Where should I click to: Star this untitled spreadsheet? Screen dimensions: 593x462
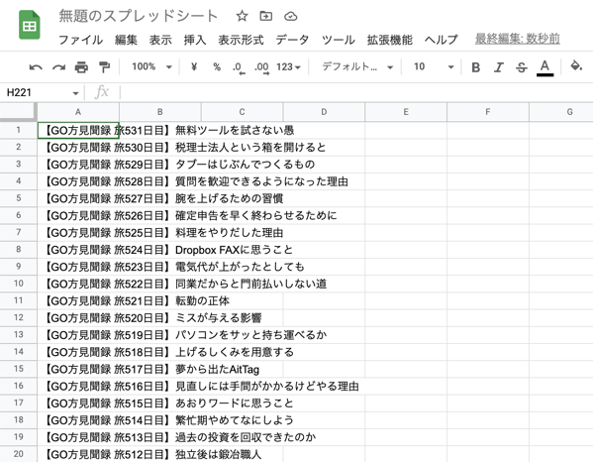(x=242, y=16)
